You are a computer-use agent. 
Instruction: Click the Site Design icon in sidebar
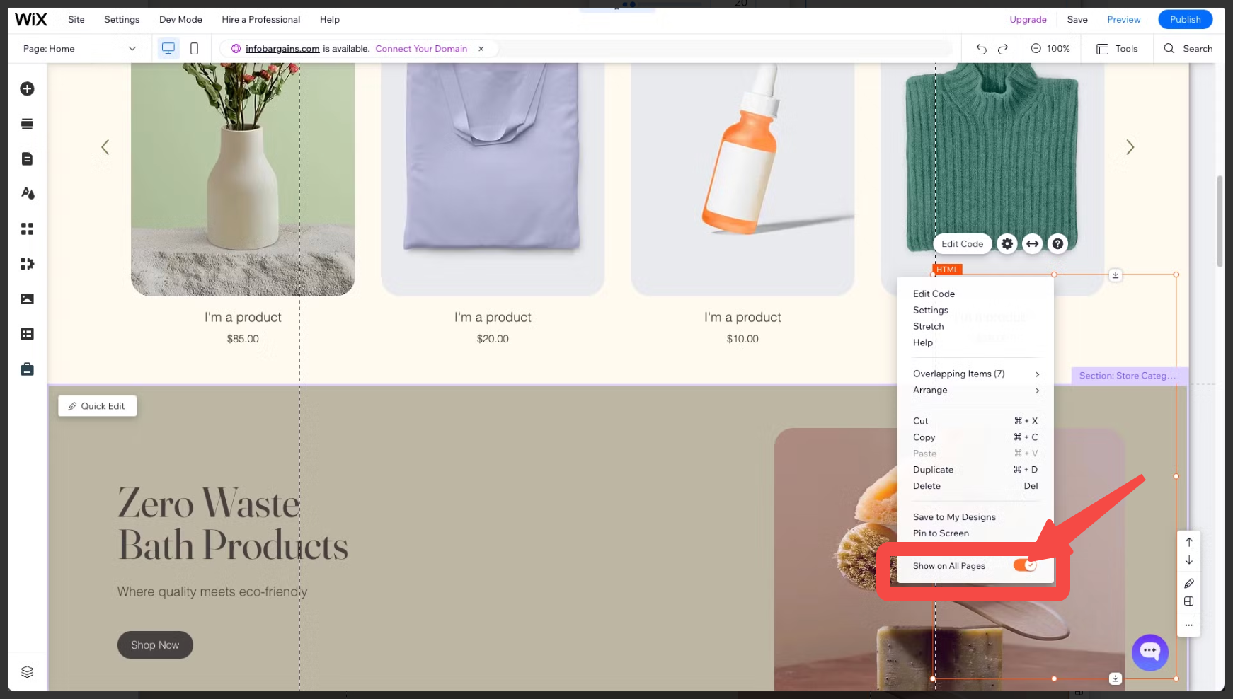(x=27, y=193)
